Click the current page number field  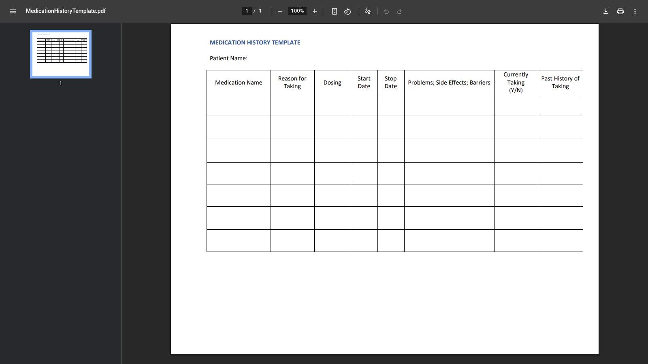[247, 11]
